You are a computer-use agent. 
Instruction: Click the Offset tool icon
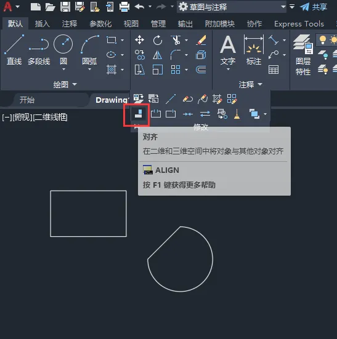[x=201, y=70]
